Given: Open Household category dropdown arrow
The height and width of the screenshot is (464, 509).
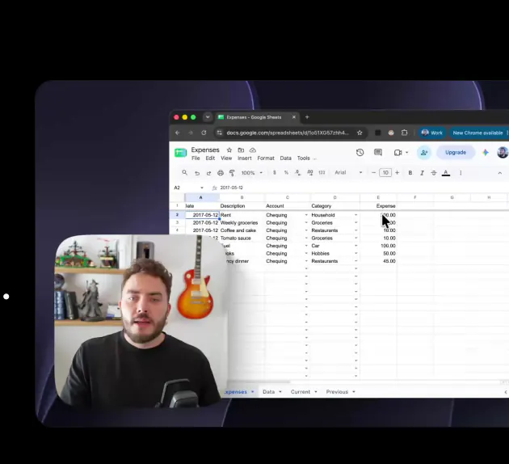Looking at the screenshot, I should [x=355, y=215].
